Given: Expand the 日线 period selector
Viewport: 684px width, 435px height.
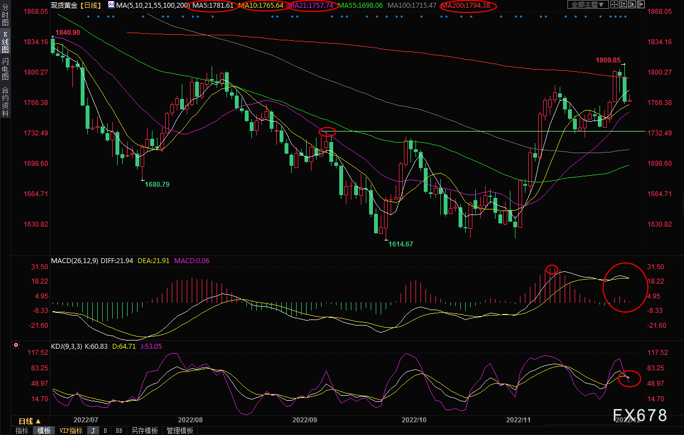Looking at the screenshot, I should pos(30,421).
